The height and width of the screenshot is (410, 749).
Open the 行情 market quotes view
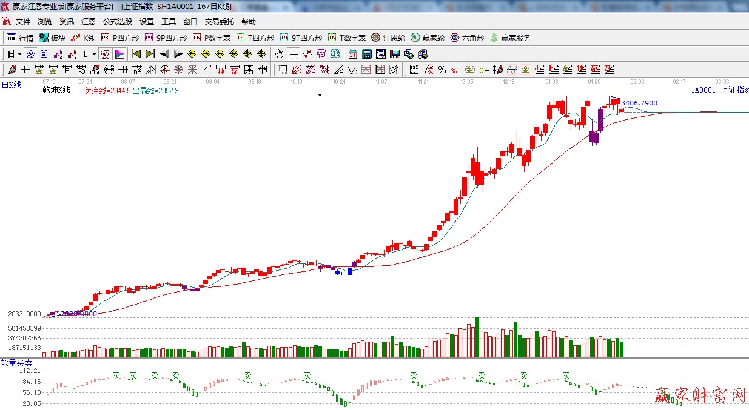click(20, 38)
